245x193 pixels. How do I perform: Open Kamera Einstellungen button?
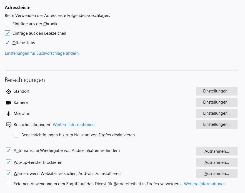[x=217, y=102]
